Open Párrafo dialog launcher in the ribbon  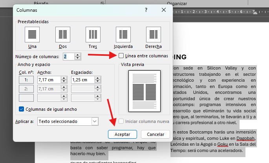(102, 3)
